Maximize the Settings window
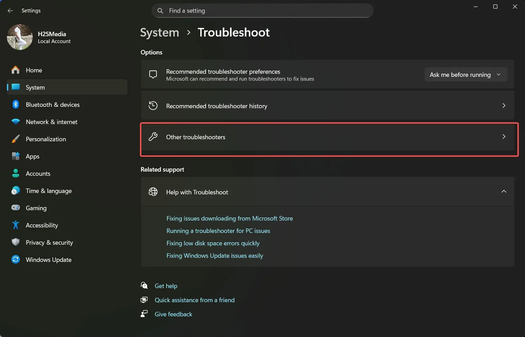The width and height of the screenshot is (525, 337). pos(495,7)
